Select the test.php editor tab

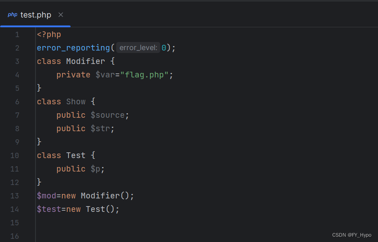click(35, 15)
